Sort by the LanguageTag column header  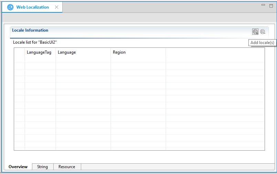[x=39, y=52]
